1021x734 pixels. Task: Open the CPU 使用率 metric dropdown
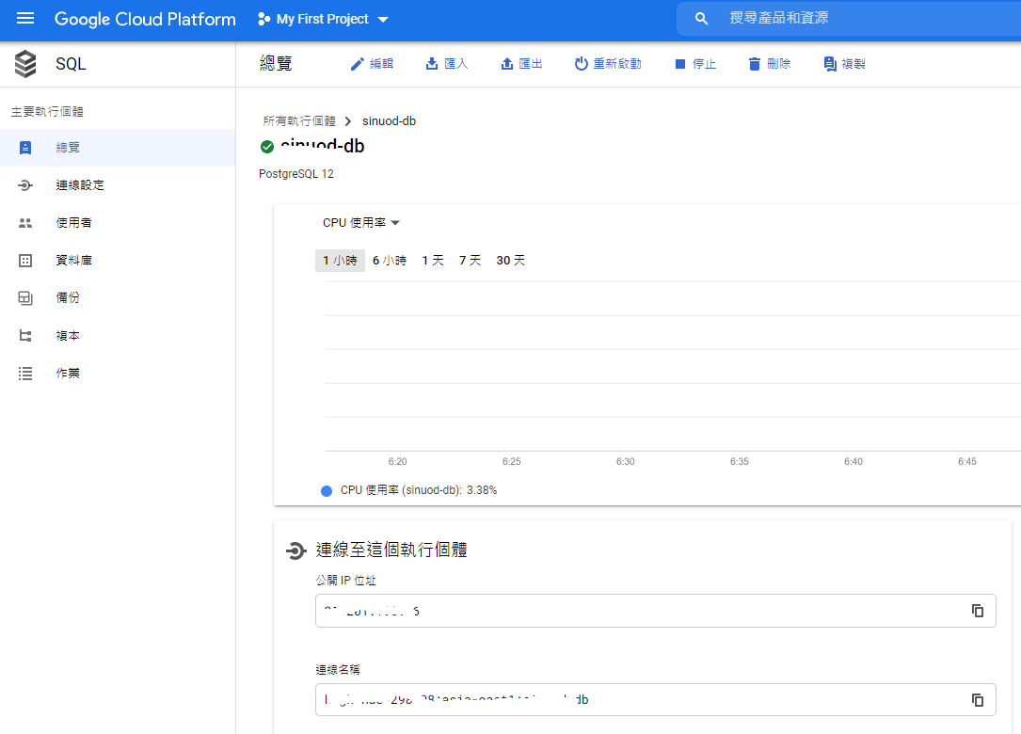[360, 223]
